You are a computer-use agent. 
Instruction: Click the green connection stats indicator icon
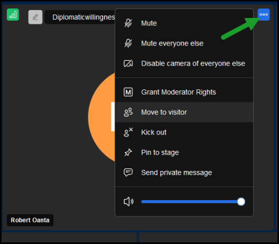pos(13,15)
